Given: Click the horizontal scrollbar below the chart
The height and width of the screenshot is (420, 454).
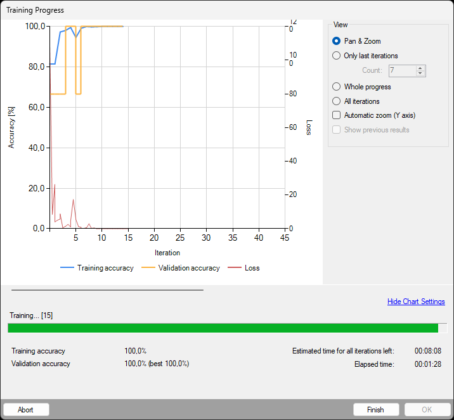Looking at the screenshot, I should tap(107, 290).
